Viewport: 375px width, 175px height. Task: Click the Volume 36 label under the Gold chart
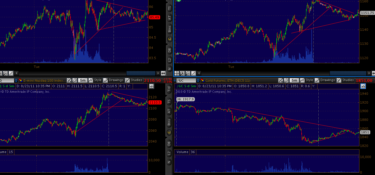click(x=185, y=152)
